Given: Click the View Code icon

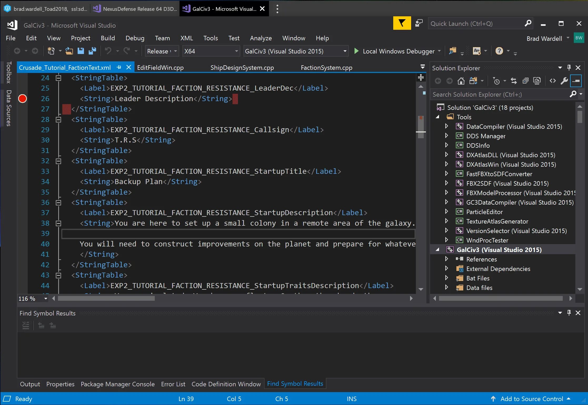Looking at the screenshot, I should click(x=552, y=81).
